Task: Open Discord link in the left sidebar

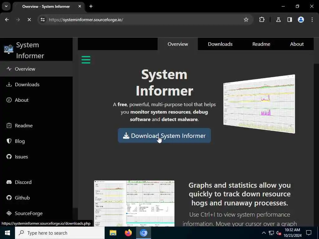Action: 36,182
